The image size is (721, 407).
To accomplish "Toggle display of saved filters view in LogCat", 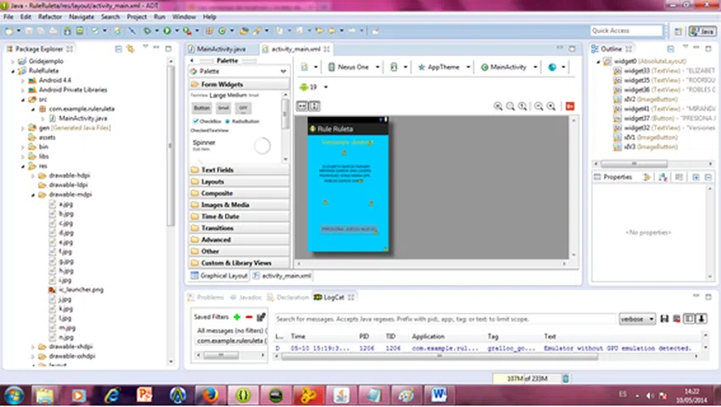I will click(x=689, y=319).
